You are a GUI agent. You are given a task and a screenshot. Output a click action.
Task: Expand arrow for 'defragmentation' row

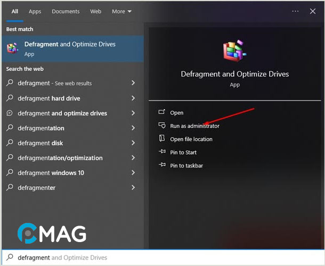click(x=133, y=128)
